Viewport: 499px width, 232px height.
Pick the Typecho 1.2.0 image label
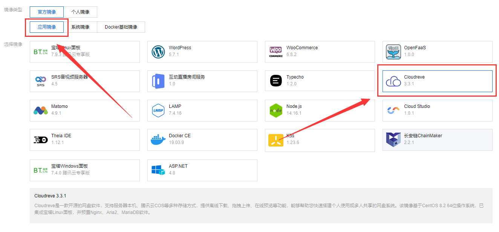tap(295, 80)
